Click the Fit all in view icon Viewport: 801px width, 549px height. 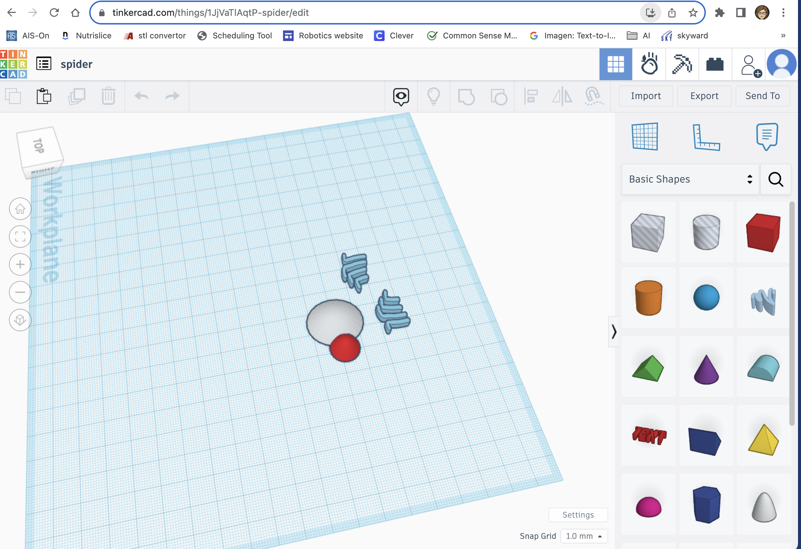20,236
